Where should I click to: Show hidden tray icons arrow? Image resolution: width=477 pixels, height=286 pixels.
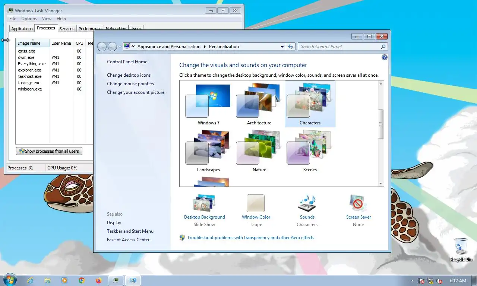point(412,281)
